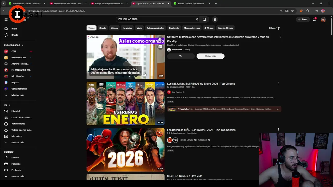This screenshot has height=187, width=333.
Task: Open Cuál Fue Tu Rol en Otra Vida
Action: click(185, 176)
